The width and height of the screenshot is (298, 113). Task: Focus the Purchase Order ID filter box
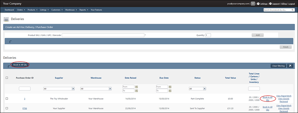pos(25,89)
